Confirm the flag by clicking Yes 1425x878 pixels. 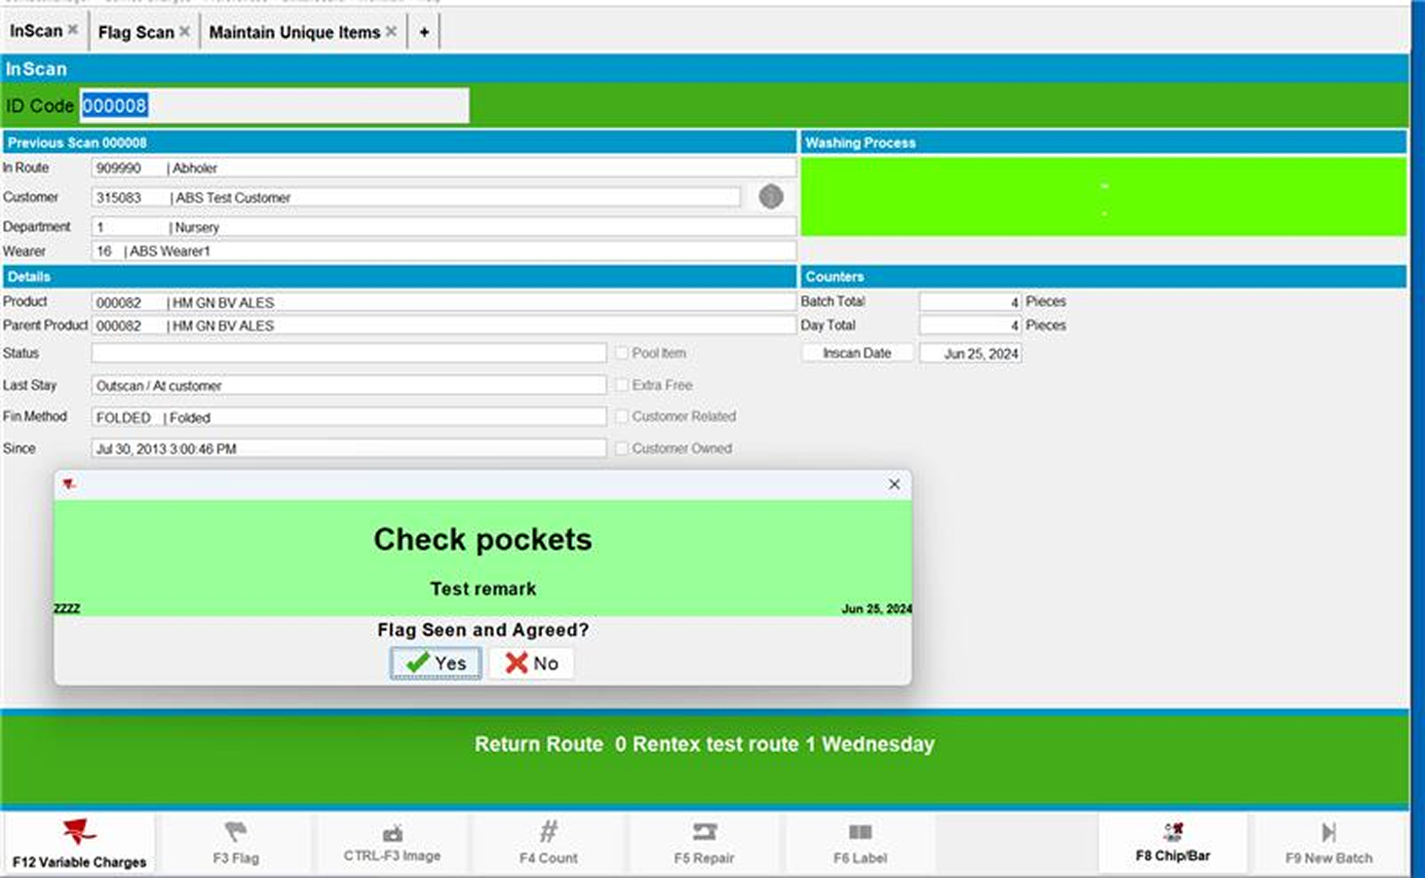click(436, 664)
